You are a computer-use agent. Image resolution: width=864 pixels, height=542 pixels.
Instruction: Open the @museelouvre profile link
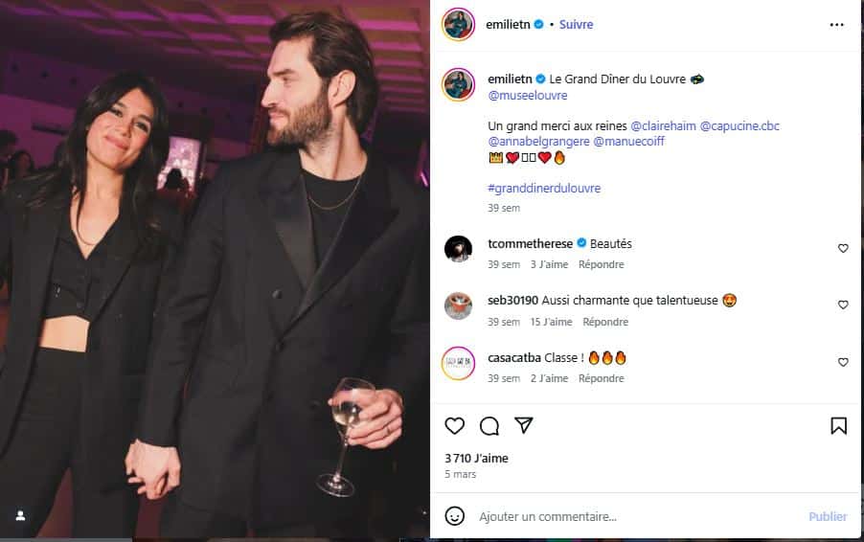pyautogui.click(x=528, y=96)
